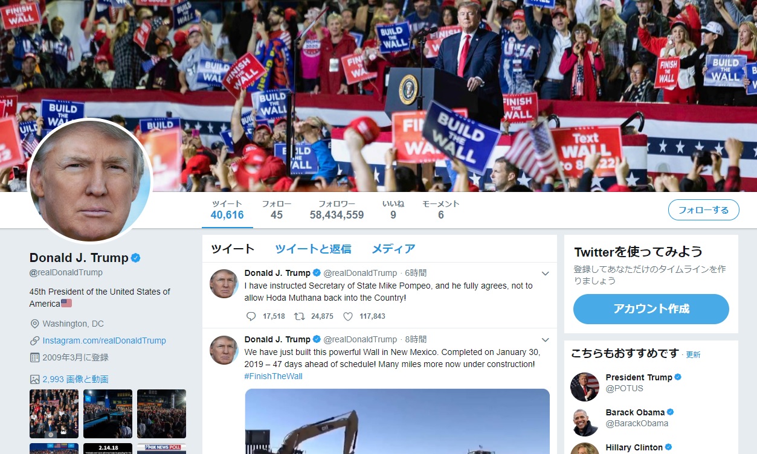Like the tweet with 117,843 likes

pos(347,316)
